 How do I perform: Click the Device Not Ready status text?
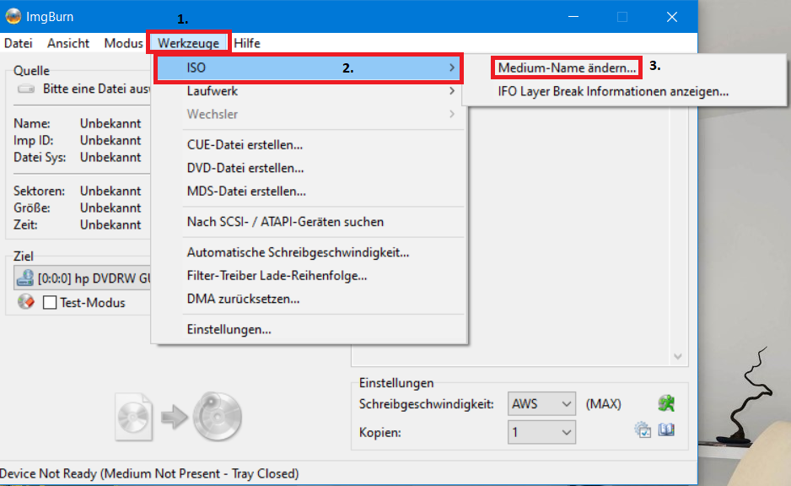pyautogui.click(x=149, y=474)
